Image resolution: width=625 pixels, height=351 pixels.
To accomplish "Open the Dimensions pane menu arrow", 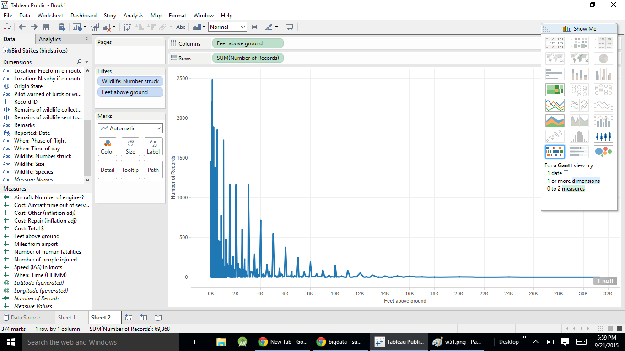I will [x=87, y=62].
